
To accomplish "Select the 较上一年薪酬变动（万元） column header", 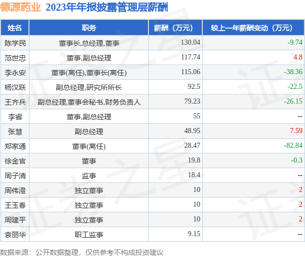I will (x=254, y=28).
